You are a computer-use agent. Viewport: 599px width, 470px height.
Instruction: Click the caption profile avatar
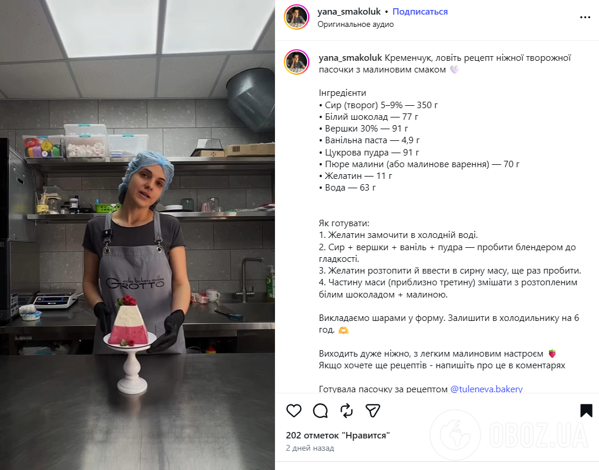(x=297, y=62)
